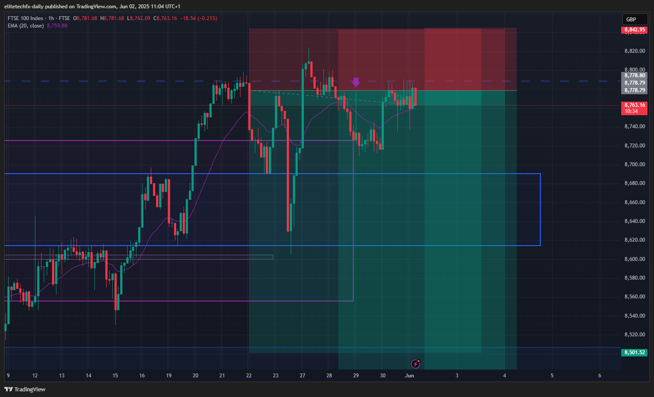Click the 10:34 countdown timer label

pyautogui.click(x=631, y=111)
